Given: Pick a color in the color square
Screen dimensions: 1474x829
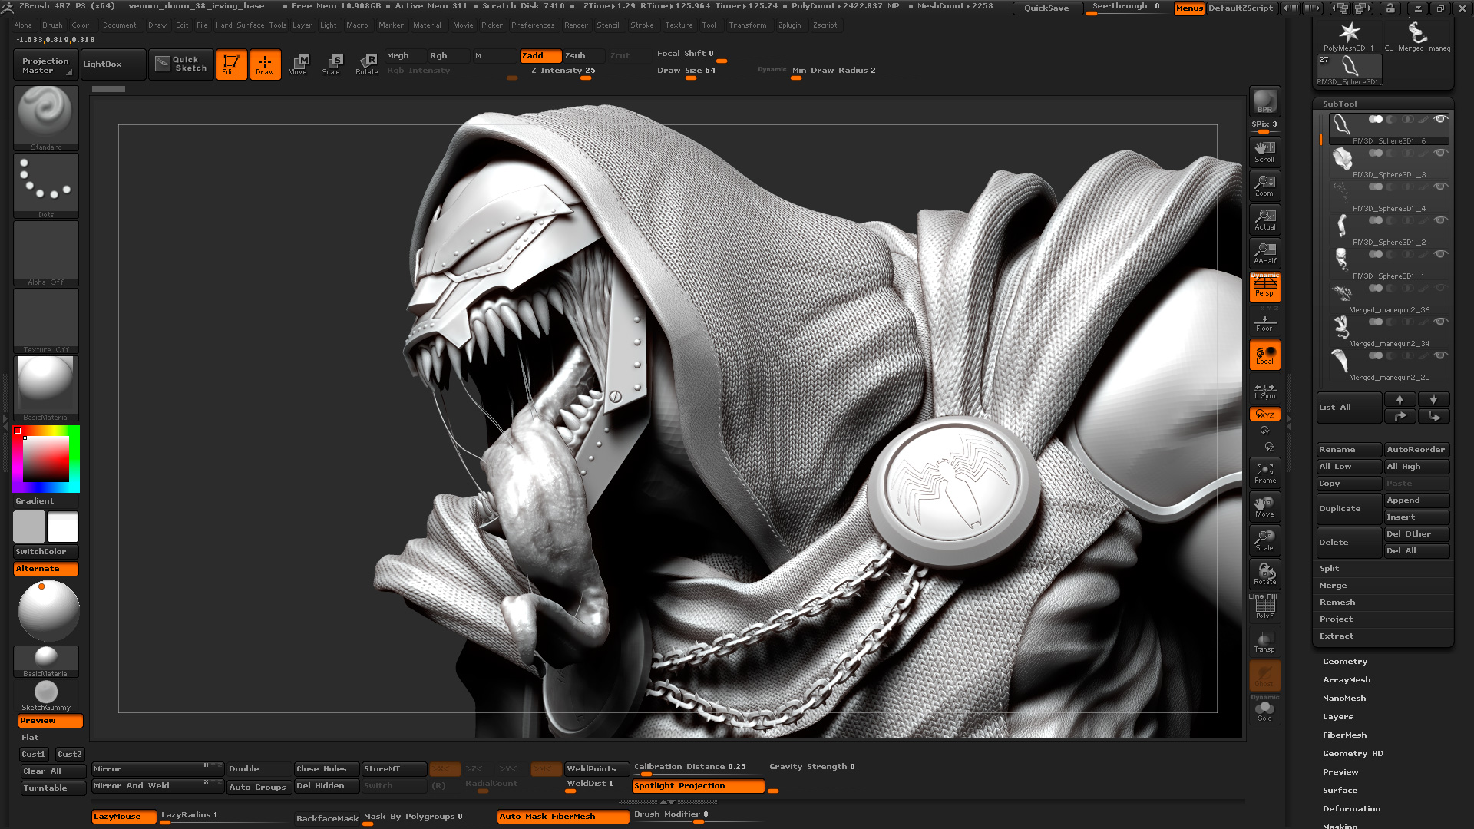Looking at the screenshot, I should (46, 459).
